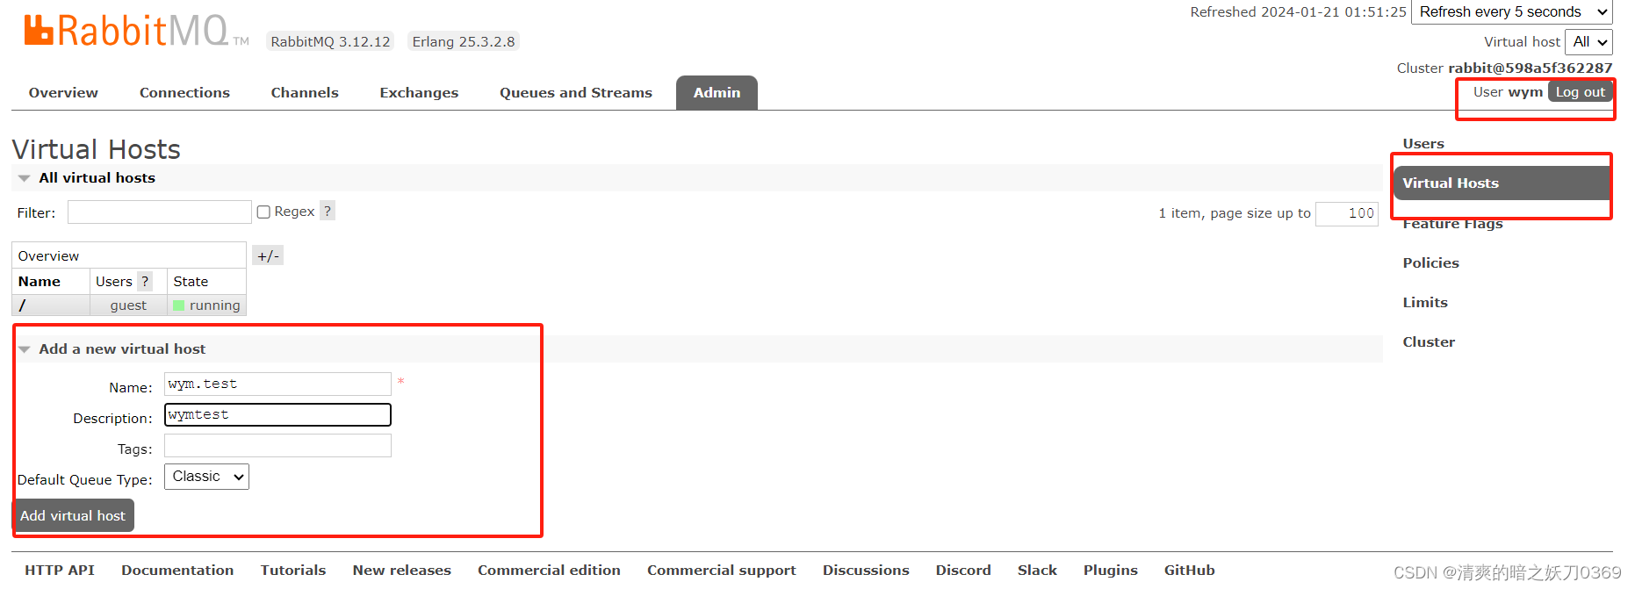Click the Log out button
The width and height of the screenshot is (1635, 589).
(1581, 91)
